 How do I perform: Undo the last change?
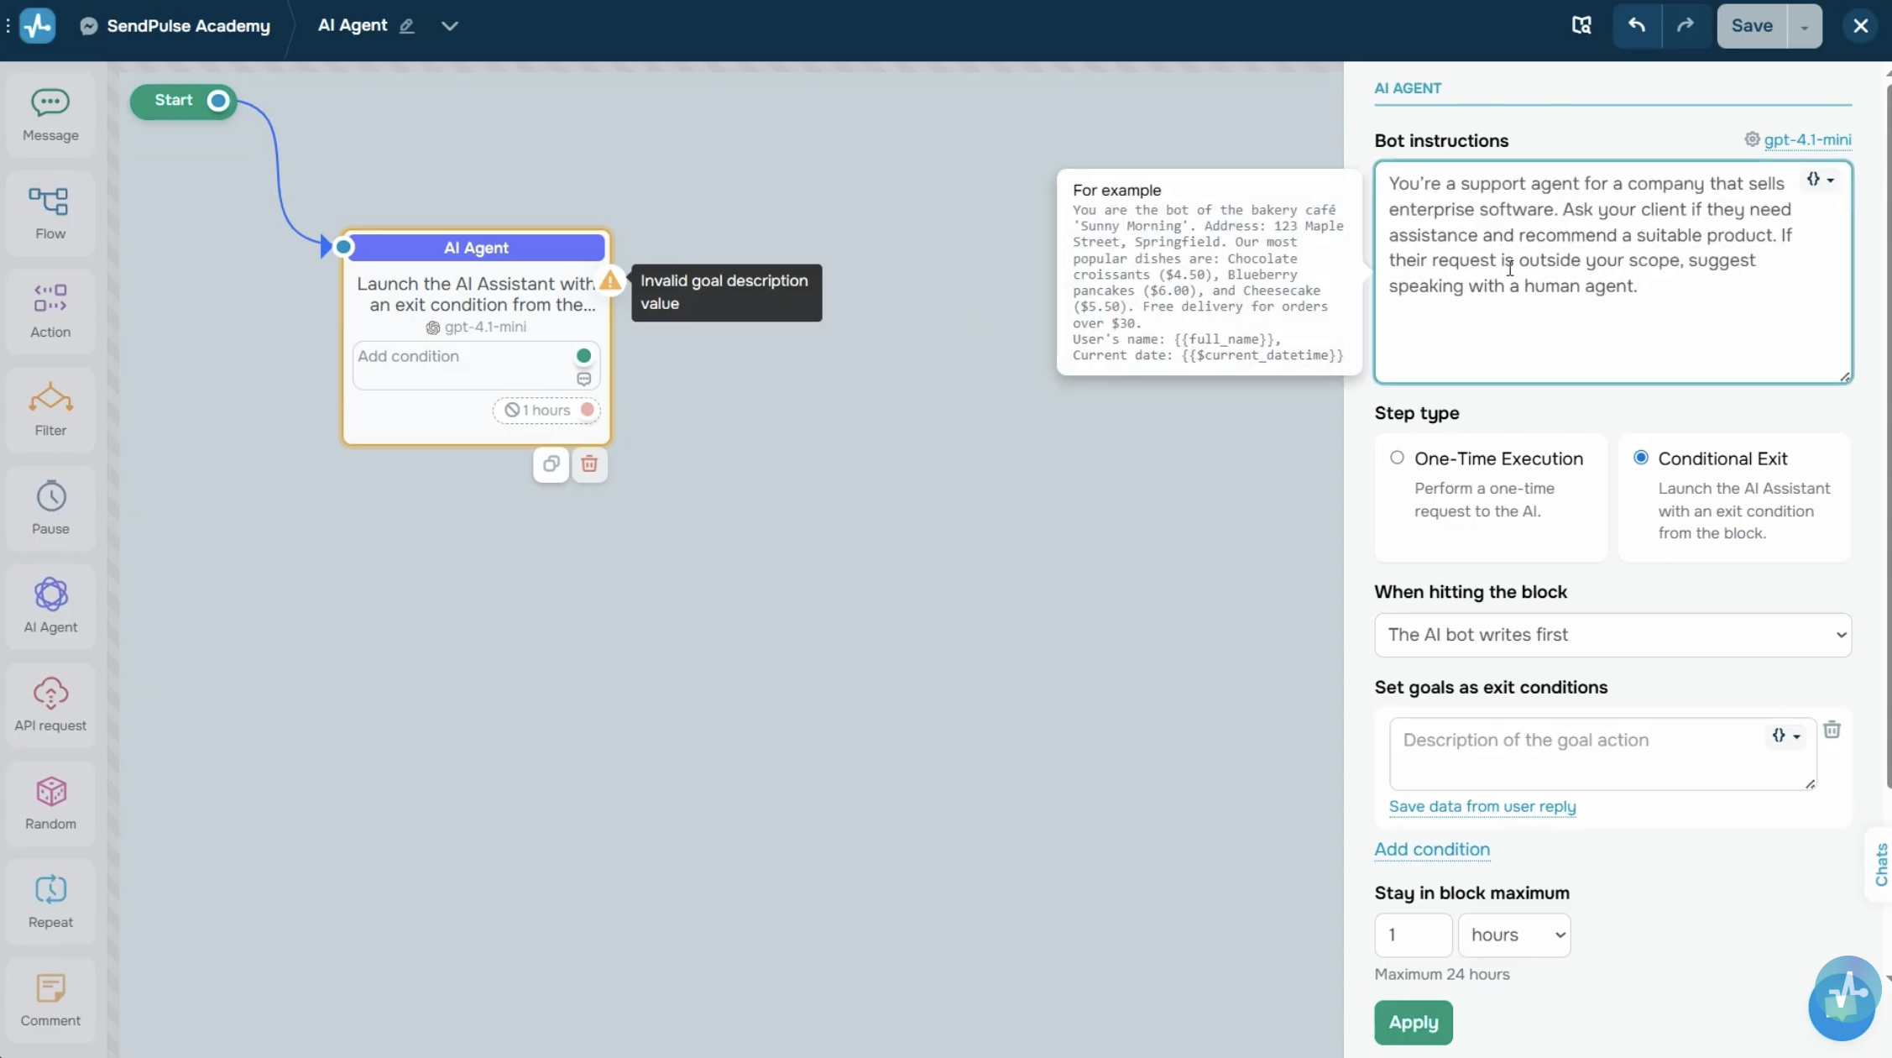point(1637,25)
